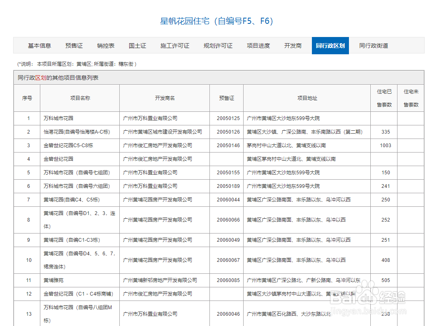This screenshot has height=326, width=430.
Task: Click sold count 335
Action: coord(386,132)
